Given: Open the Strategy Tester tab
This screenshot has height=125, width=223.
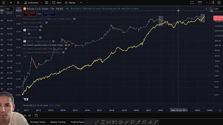Looking at the screenshot, I should click(38, 122).
